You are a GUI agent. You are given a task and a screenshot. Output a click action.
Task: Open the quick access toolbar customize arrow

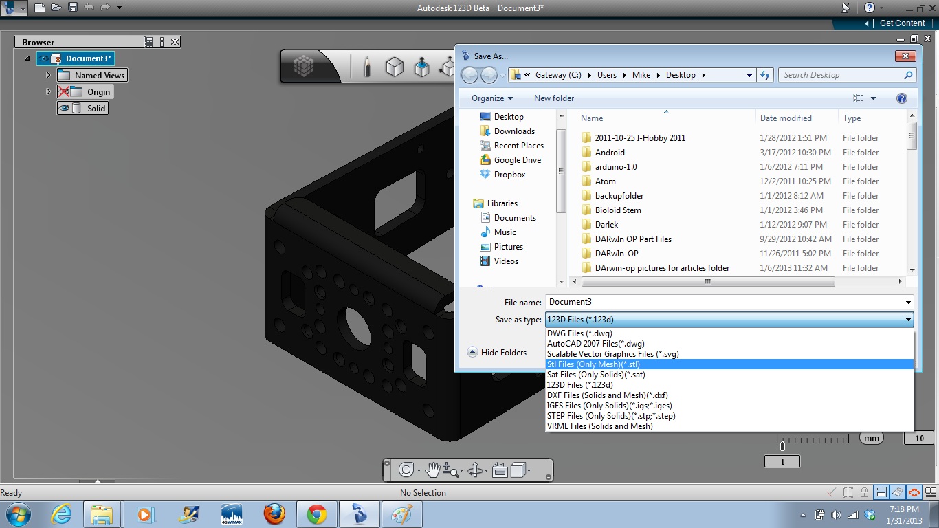click(120, 8)
